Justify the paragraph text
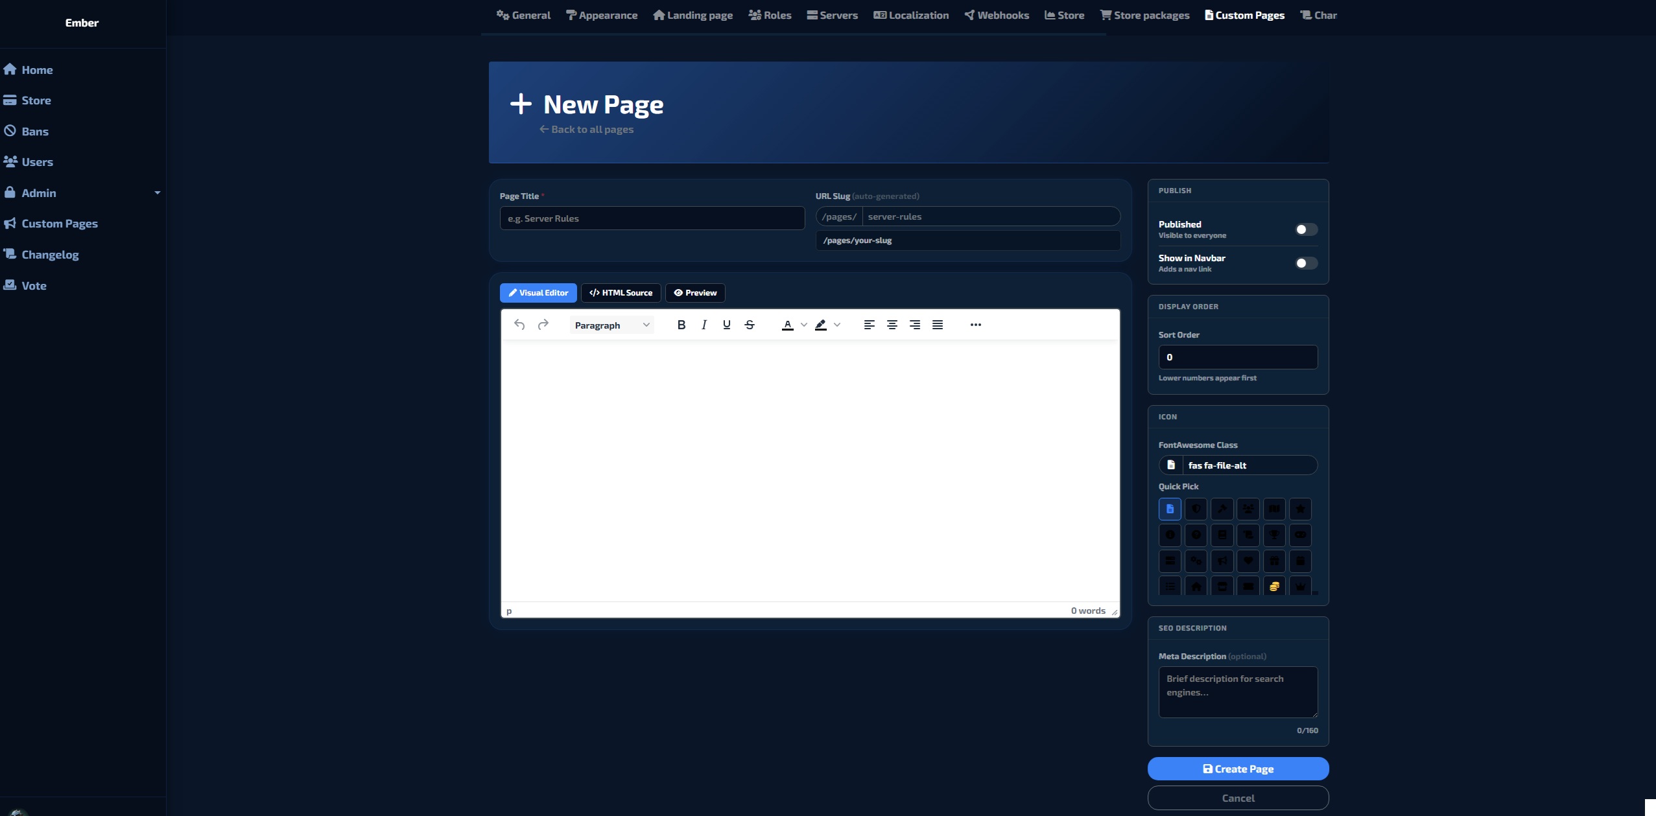The width and height of the screenshot is (1656, 816). (x=938, y=325)
